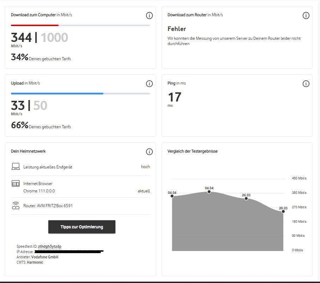Viewport: 320px width, 283px height.
Task: Click the Fehler heading in router card
Action: click(x=177, y=29)
